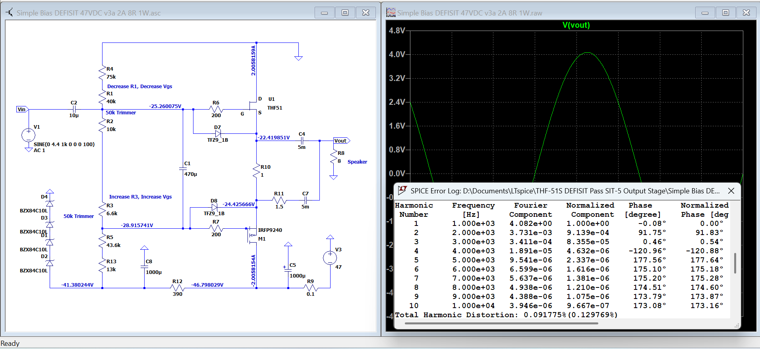Viewport: 760px width, 349px height.
Task: Click the horizontal scrollbar in error log
Action: (501, 324)
